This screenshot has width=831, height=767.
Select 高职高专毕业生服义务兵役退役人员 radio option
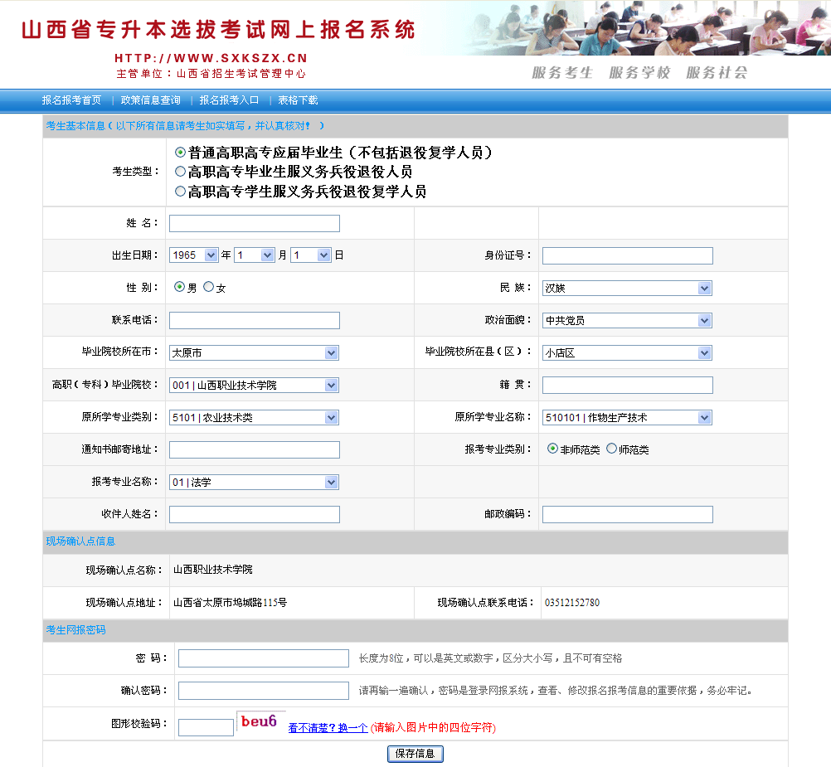click(x=180, y=172)
